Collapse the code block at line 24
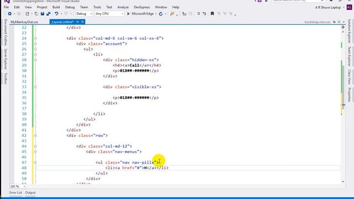The image size is (354, 199). pyautogui.click(x=35, y=38)
